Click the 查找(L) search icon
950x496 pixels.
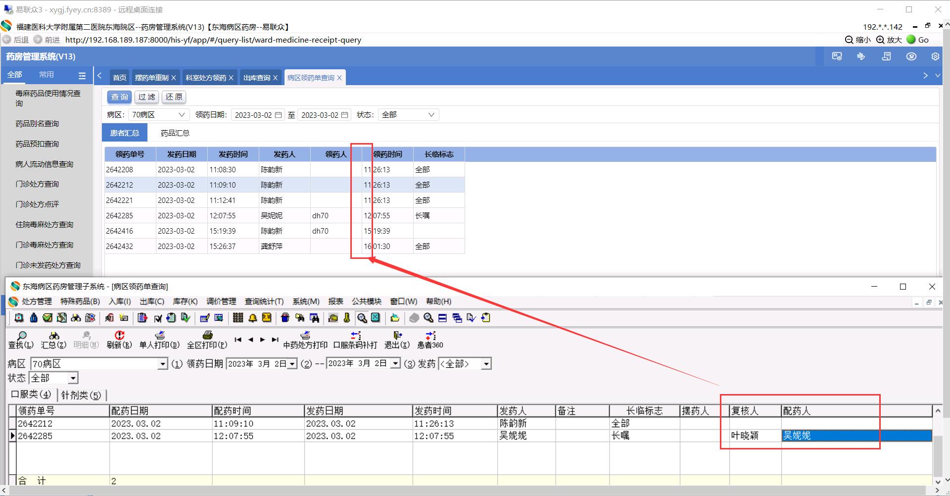click(x=21, y=336)
